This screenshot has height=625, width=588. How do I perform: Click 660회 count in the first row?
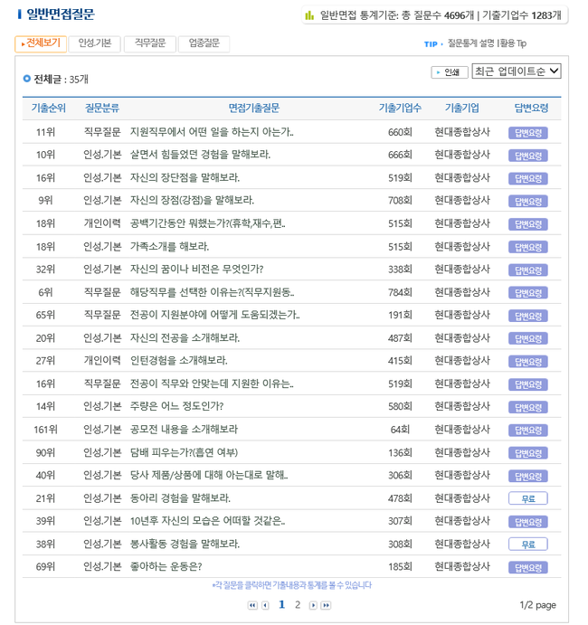click(400, 132)
